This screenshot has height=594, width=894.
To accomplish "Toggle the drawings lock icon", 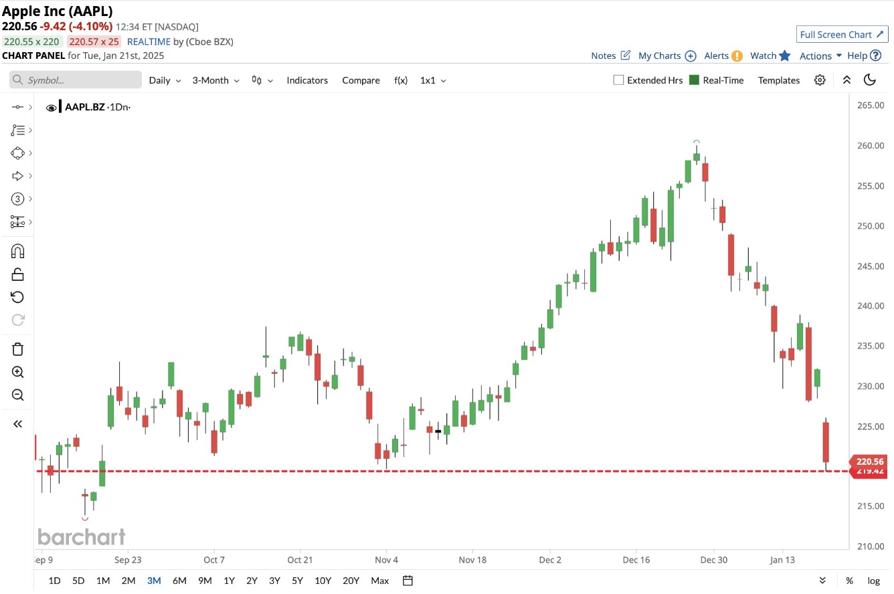I will click(x=17, y=274).
